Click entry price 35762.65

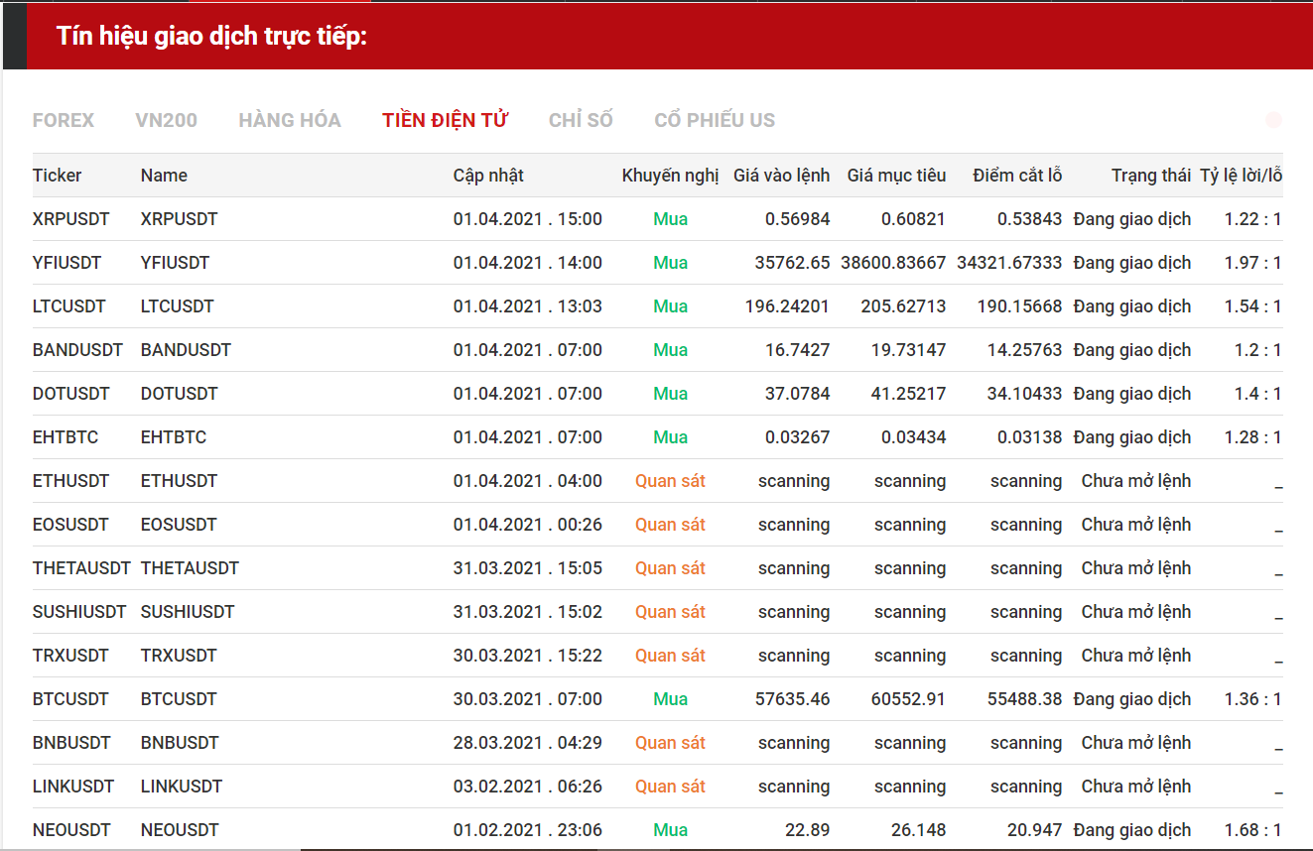792,263
